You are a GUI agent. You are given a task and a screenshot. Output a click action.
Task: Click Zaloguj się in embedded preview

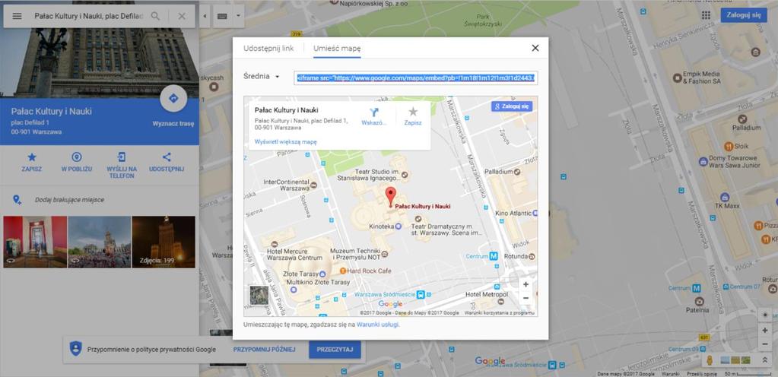512,106
